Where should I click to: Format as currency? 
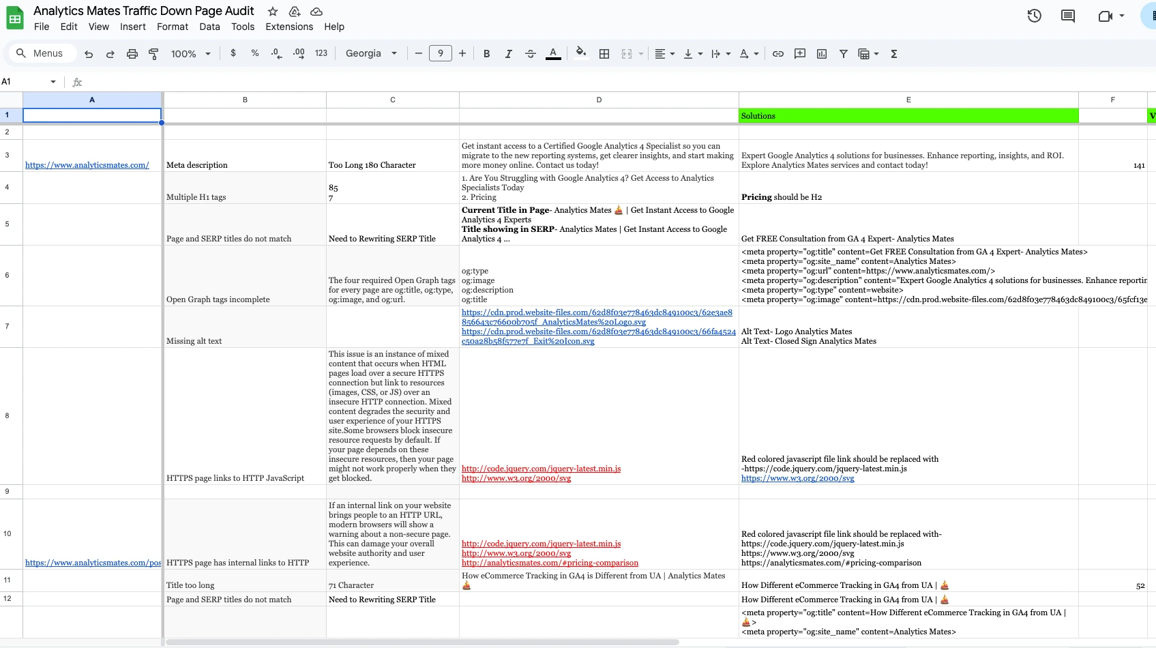(233, 53)
